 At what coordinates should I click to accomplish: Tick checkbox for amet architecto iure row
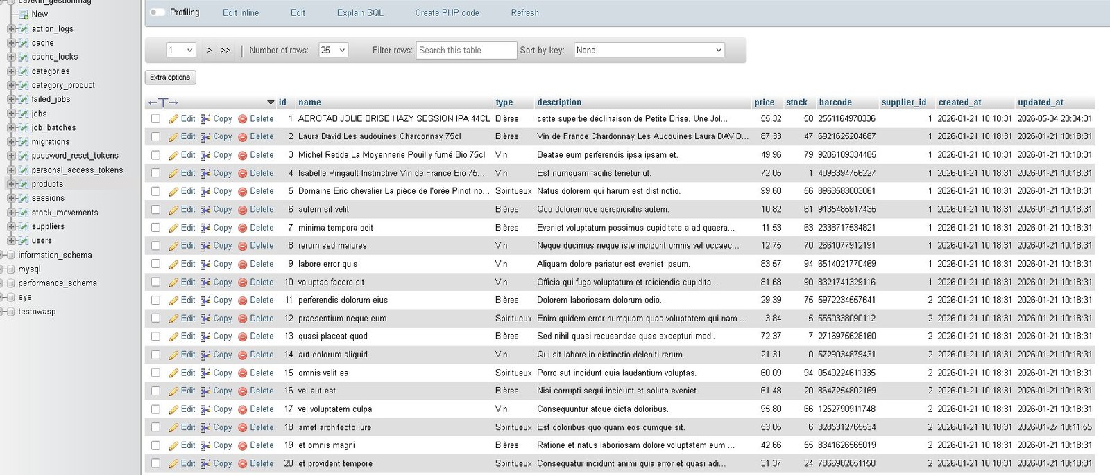(155, 427)
